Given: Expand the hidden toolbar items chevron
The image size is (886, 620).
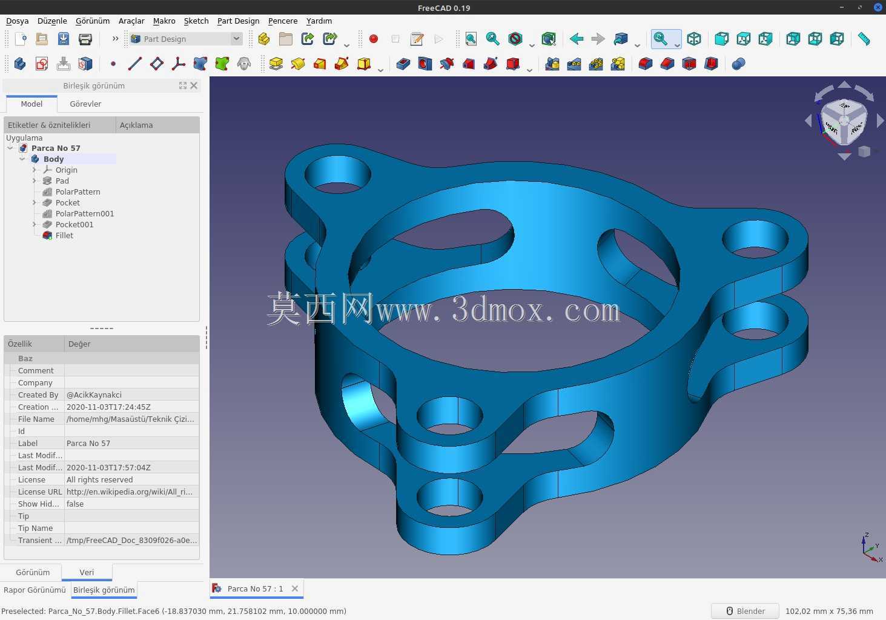Looking at the screenshot, I should click(x=115, y=39).
